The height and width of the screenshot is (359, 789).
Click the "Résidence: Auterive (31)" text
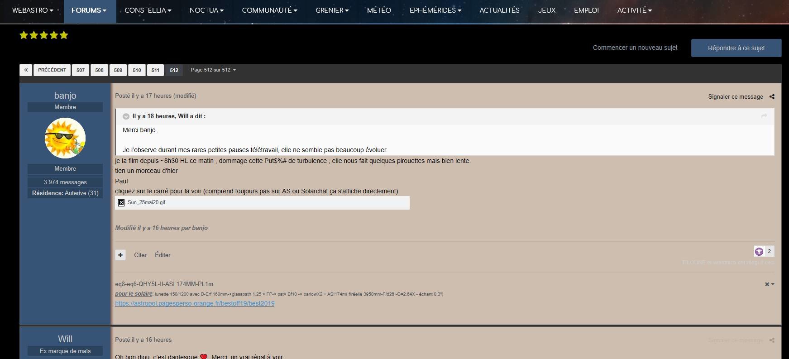[x=65, y=193]
